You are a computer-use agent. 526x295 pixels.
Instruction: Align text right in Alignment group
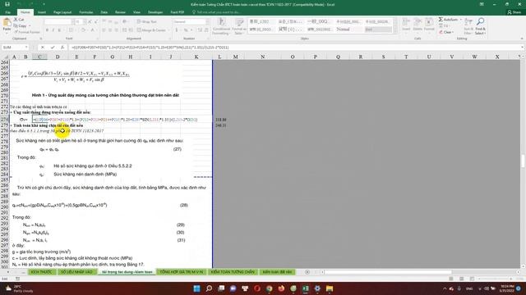(116, 30)
